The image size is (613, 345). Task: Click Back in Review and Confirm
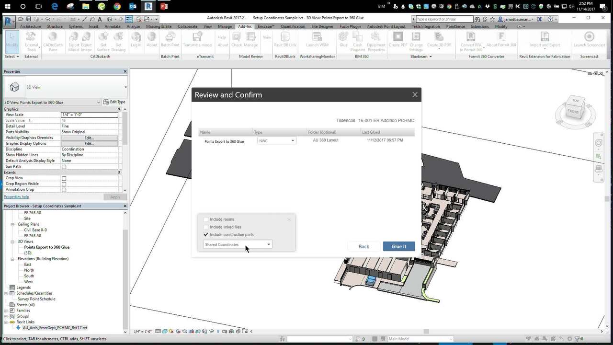(x=364, y=246)
